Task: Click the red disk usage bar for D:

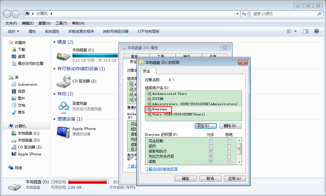Action: coord(88,181)
